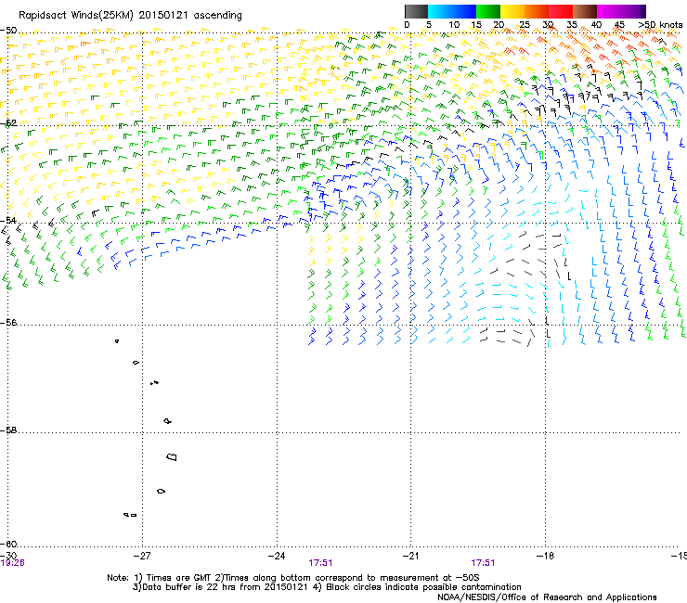This screenshot has height=603, width=687.
Task: Click the '-58' latitude label
Action: point(8,430)
